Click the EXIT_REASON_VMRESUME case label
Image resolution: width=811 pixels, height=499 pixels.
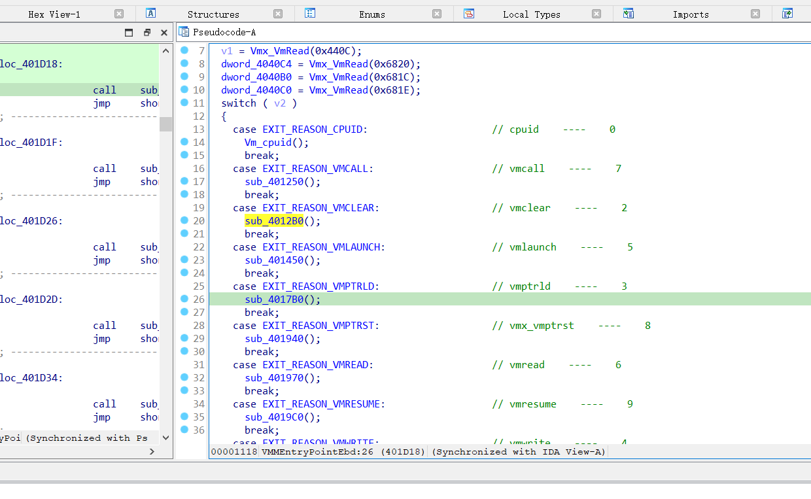pyautogui.click(x=321, y=404)
